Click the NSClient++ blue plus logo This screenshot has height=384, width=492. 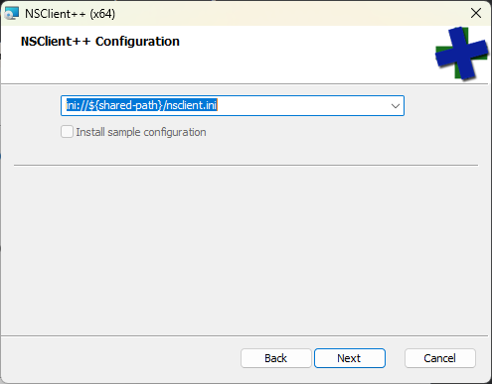click(x=461, y=54)
